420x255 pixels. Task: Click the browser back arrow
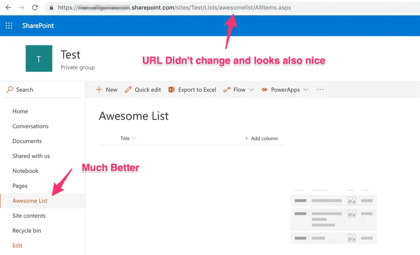pyautogui.click(x=8, y=7)
